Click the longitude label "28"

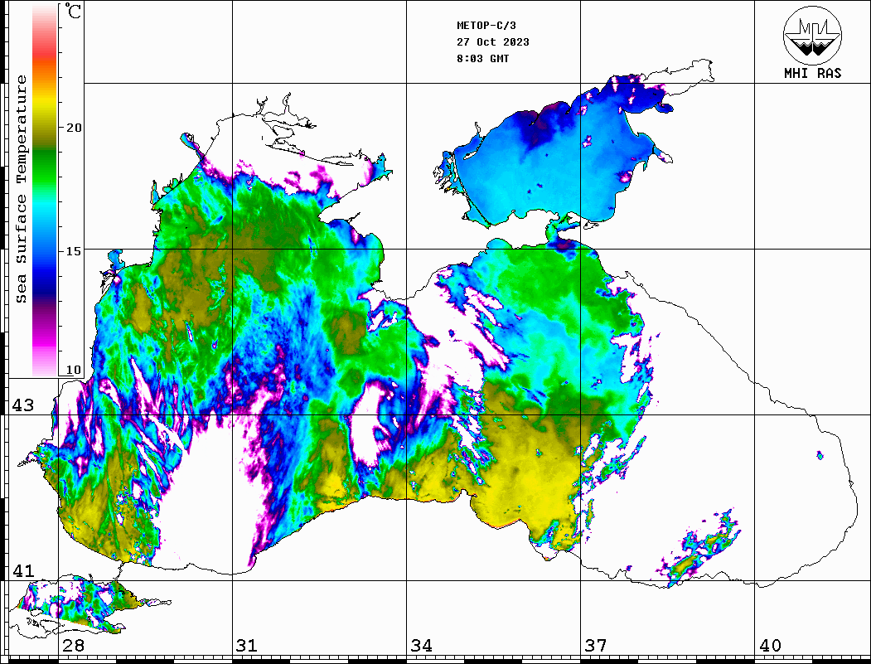[73, 646]
